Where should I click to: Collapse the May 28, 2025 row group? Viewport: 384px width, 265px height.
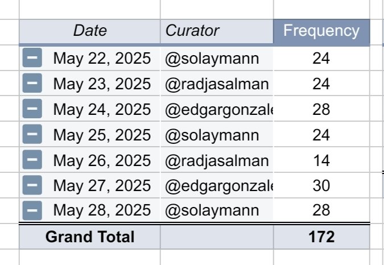pyautogui.click(x=33, y=210)
